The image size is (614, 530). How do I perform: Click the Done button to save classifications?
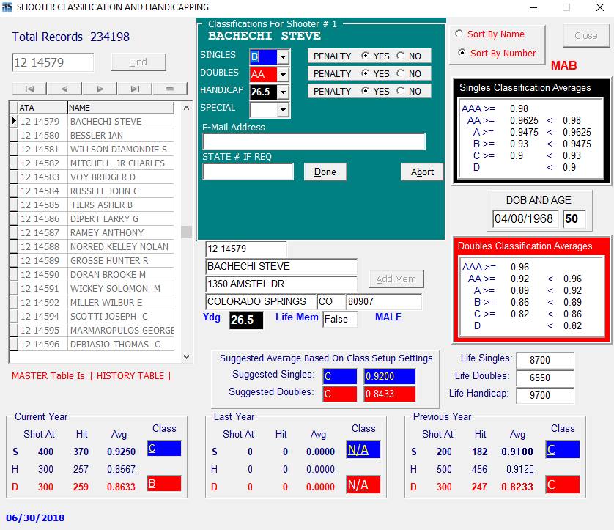[x=325, y=171]
